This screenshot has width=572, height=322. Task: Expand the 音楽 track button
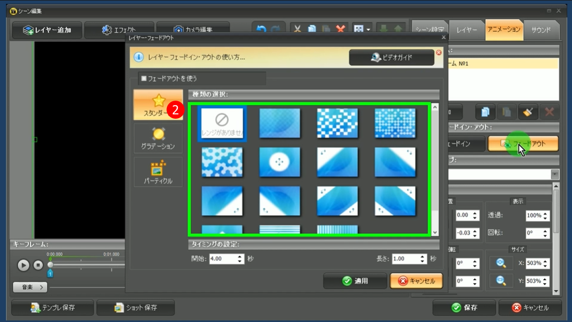[x=30, y=287]
